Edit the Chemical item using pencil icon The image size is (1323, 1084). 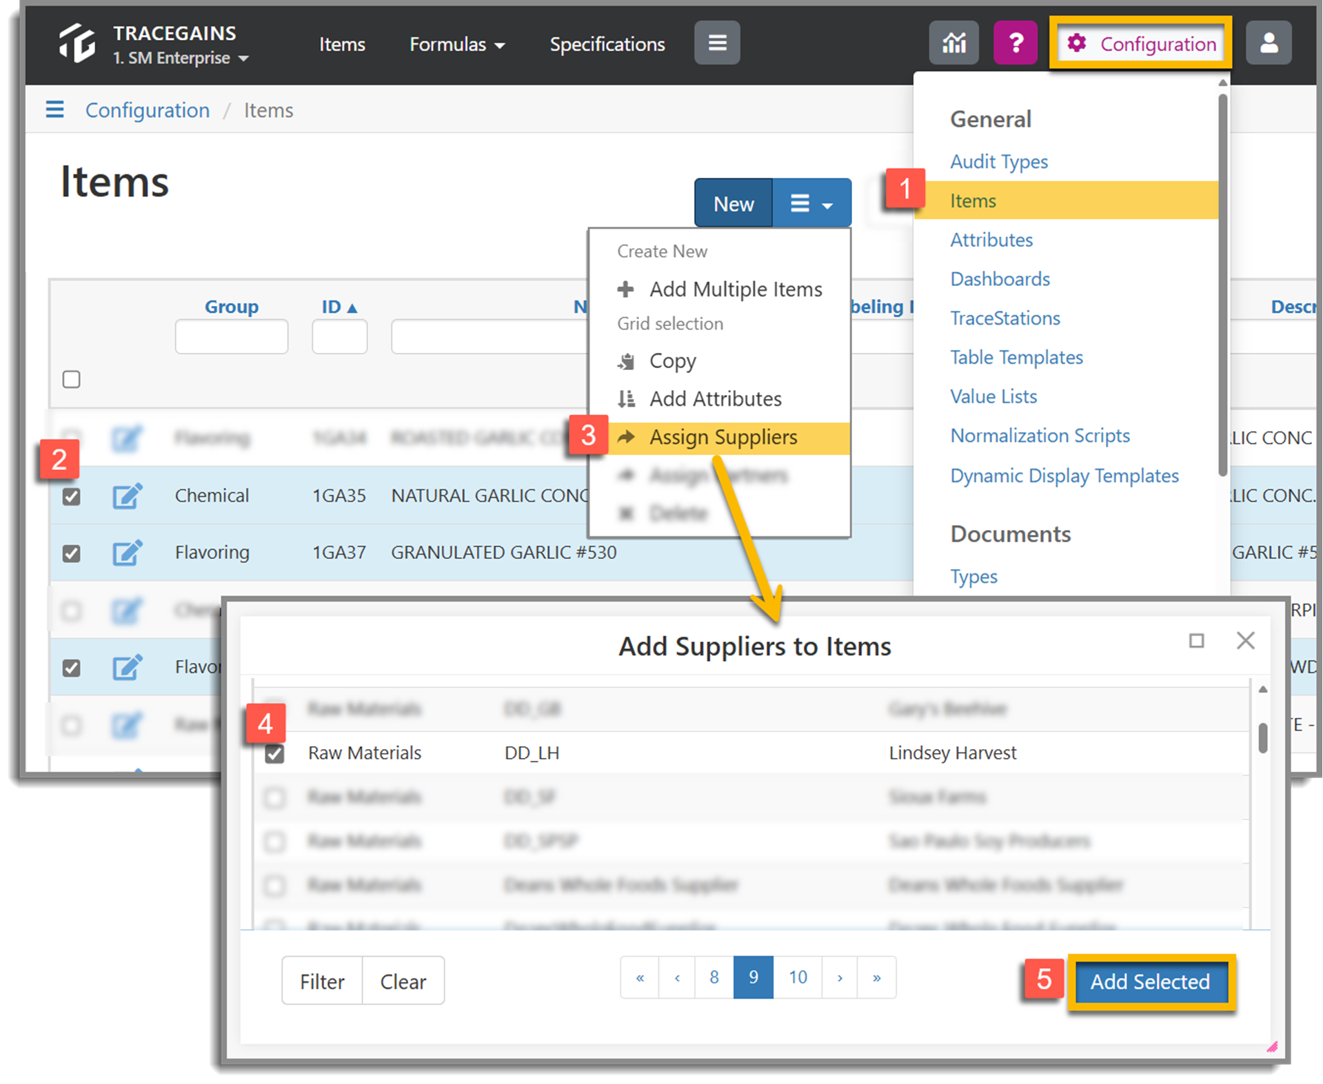tap(128, 495)
